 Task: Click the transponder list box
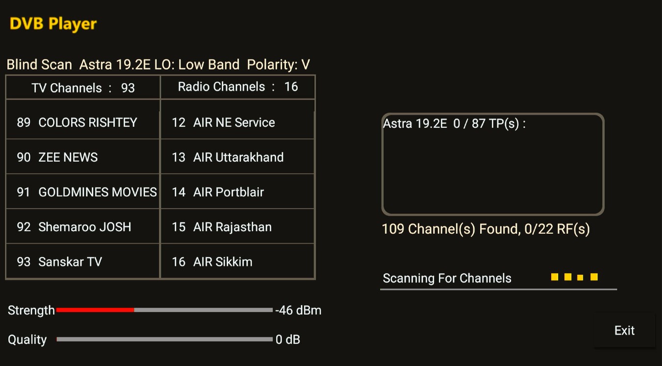(x=492, y=164)
